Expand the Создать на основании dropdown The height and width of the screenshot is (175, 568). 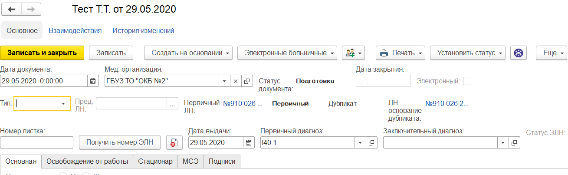coord(188,53)
